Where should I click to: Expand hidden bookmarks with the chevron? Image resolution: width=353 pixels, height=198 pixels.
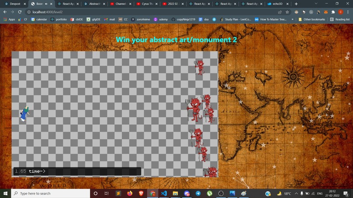coord(293,19)
